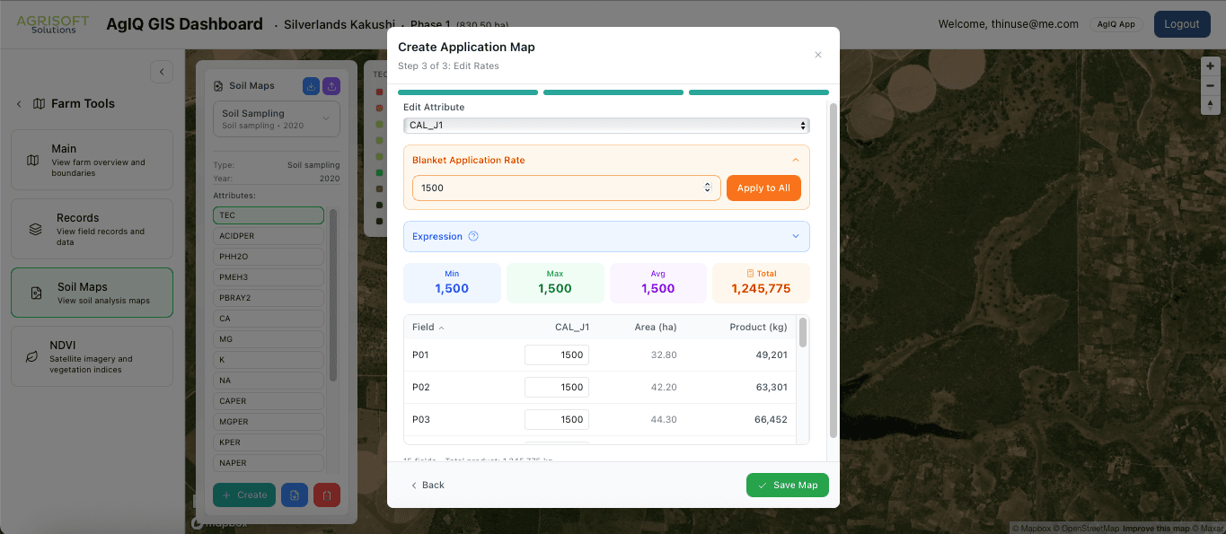
Task: Collapse the Blanket Application Rate section
Action: click(x=794, y=159)
